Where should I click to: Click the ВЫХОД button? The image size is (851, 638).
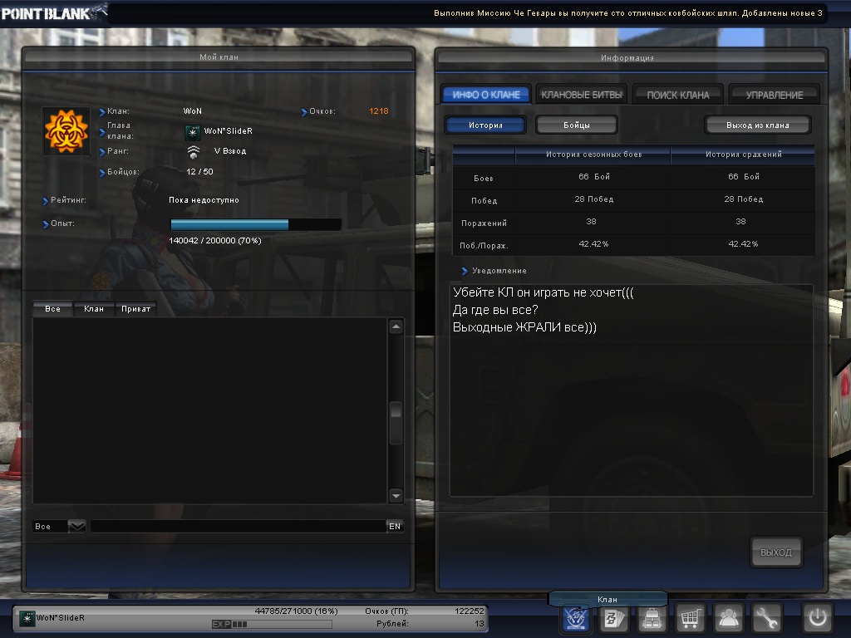coord(775,552)
